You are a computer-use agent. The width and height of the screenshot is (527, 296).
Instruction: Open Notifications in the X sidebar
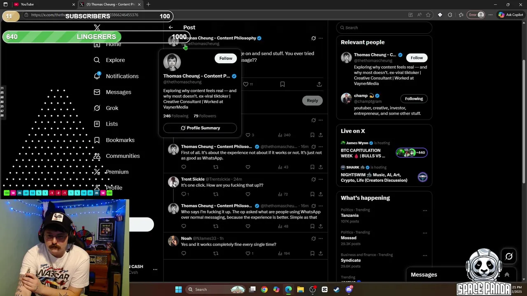116,76
